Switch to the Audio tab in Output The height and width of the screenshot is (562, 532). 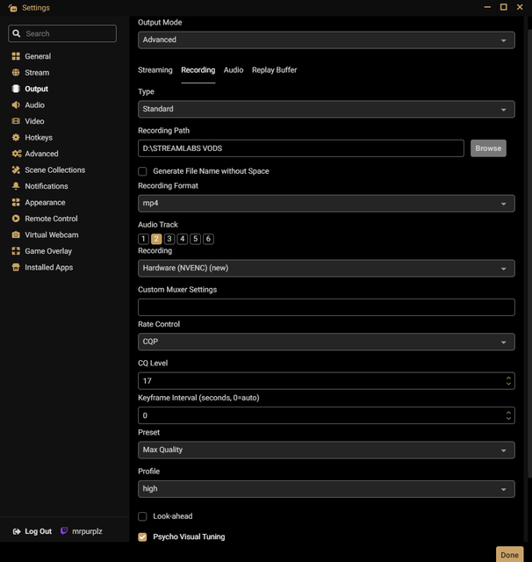234,70
